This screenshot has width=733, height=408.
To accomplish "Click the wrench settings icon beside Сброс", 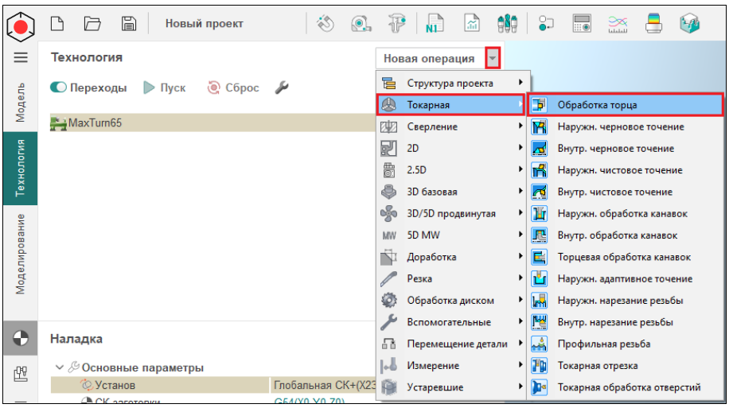I will [x=281, y=88].
